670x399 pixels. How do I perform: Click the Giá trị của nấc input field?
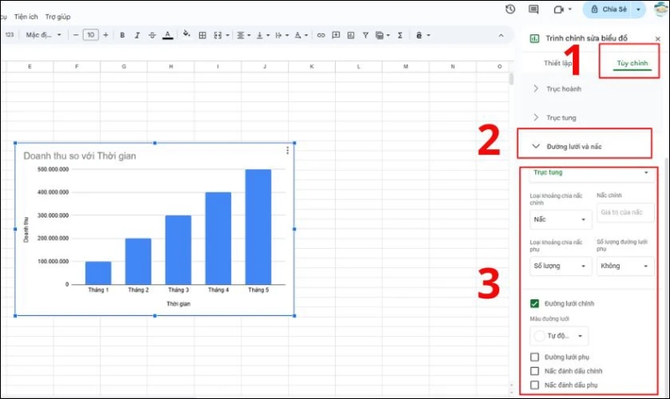tap(625, 213)
